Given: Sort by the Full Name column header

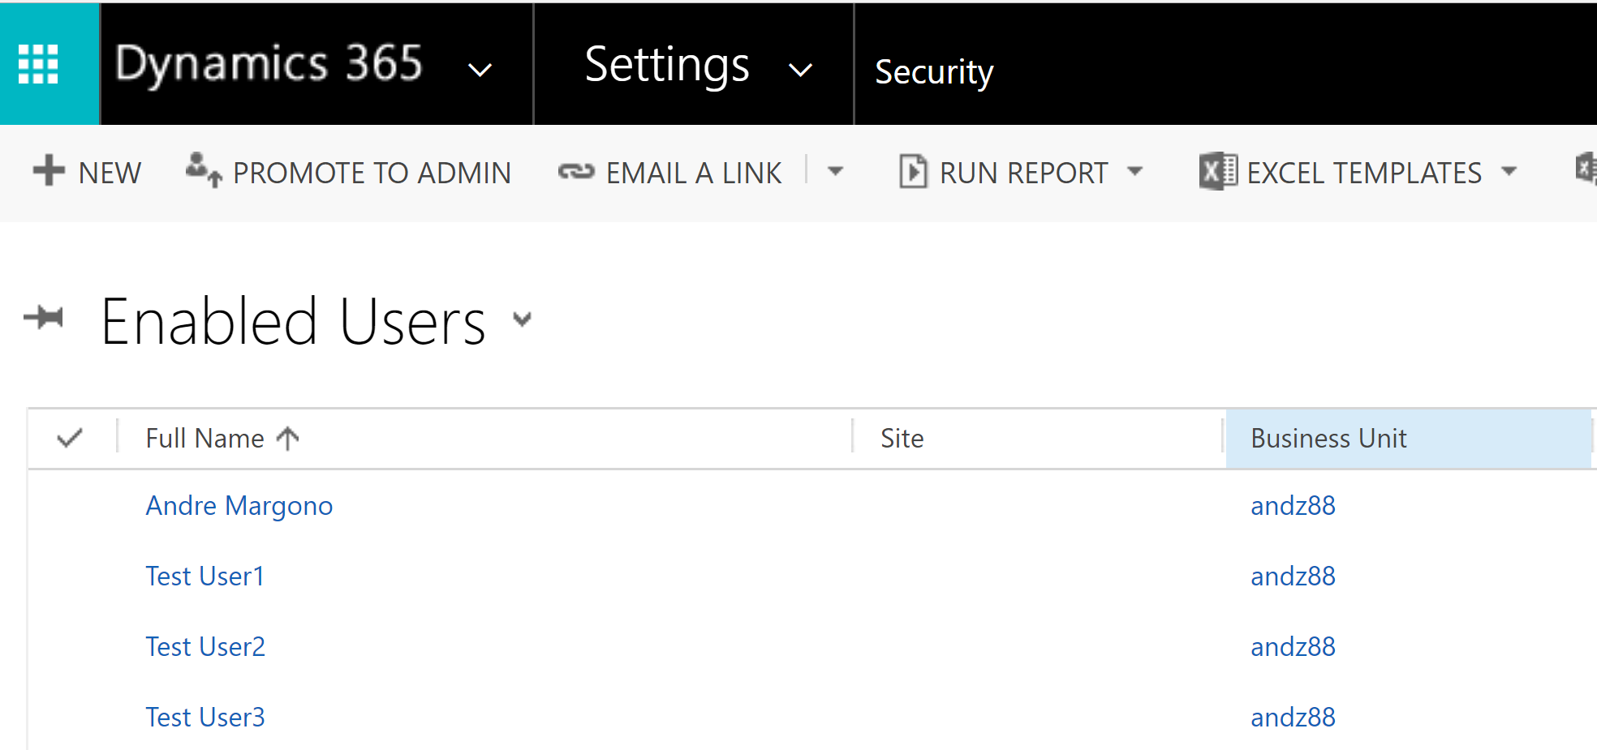Looking at the screenshot, I should coord(205,439).
